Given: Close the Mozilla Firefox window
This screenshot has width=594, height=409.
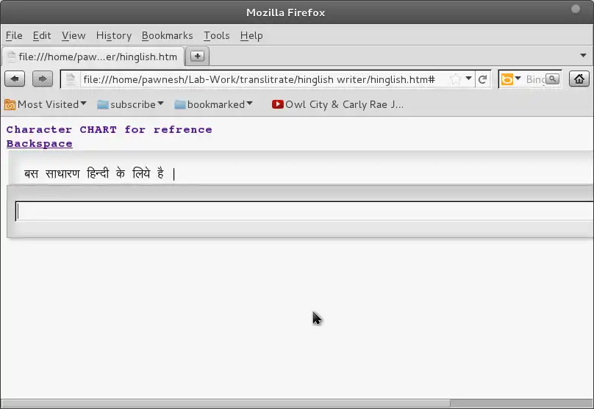Looking at the screenshot, I should (576, 9).
